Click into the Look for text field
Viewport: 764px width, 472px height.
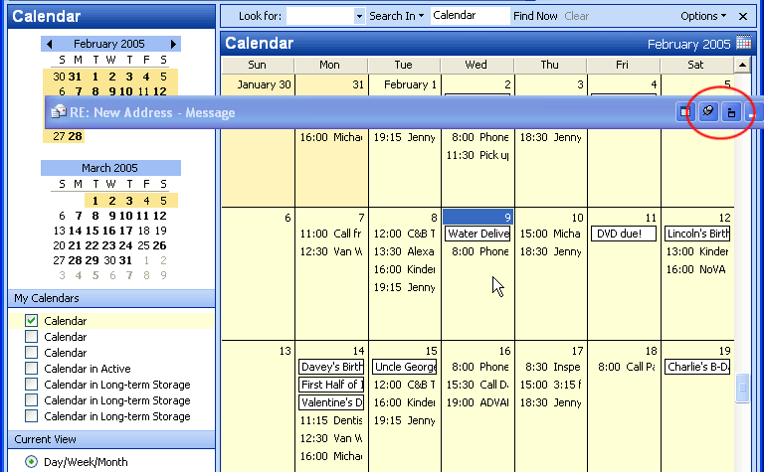pos(320,16)
